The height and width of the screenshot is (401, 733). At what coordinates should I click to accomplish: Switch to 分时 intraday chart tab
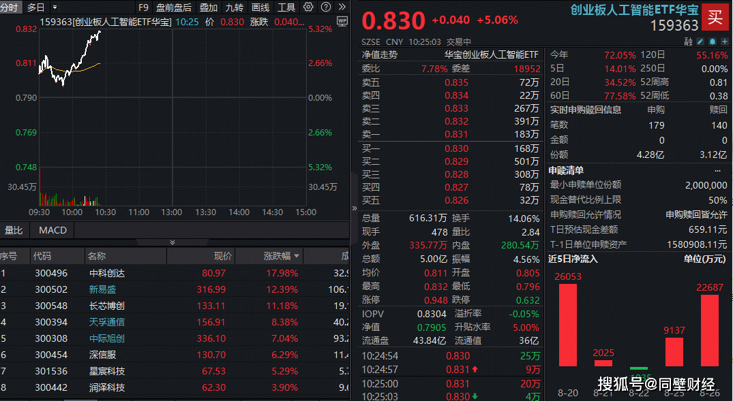pos(10,7)
